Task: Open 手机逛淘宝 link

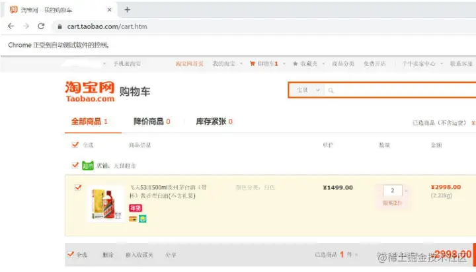Action: click(x=127, y=63)
